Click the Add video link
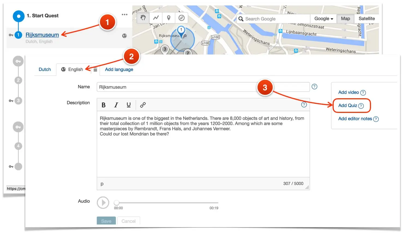The height and width of the screenshot is (234, 404). pos(348,92)
